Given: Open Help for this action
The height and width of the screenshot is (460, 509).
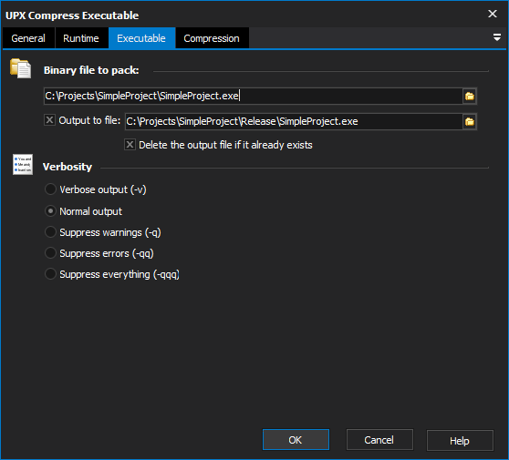Looking at the screenshot, I should click(x=460, y=441).
